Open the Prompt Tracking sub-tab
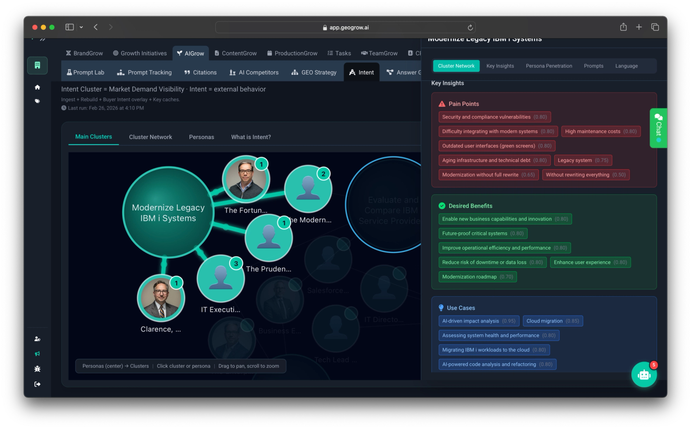 [x=144, y=72]
